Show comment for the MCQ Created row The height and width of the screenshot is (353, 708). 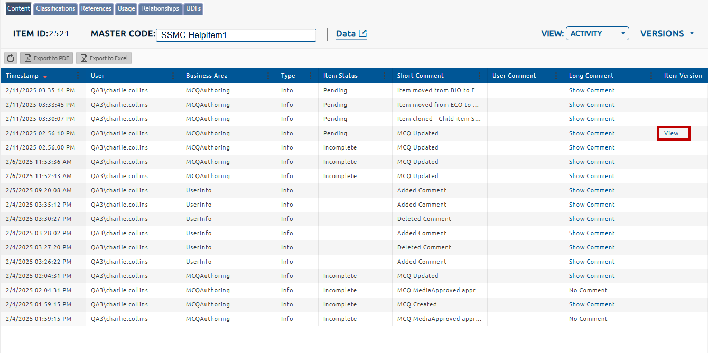click(x=592, y=304)
